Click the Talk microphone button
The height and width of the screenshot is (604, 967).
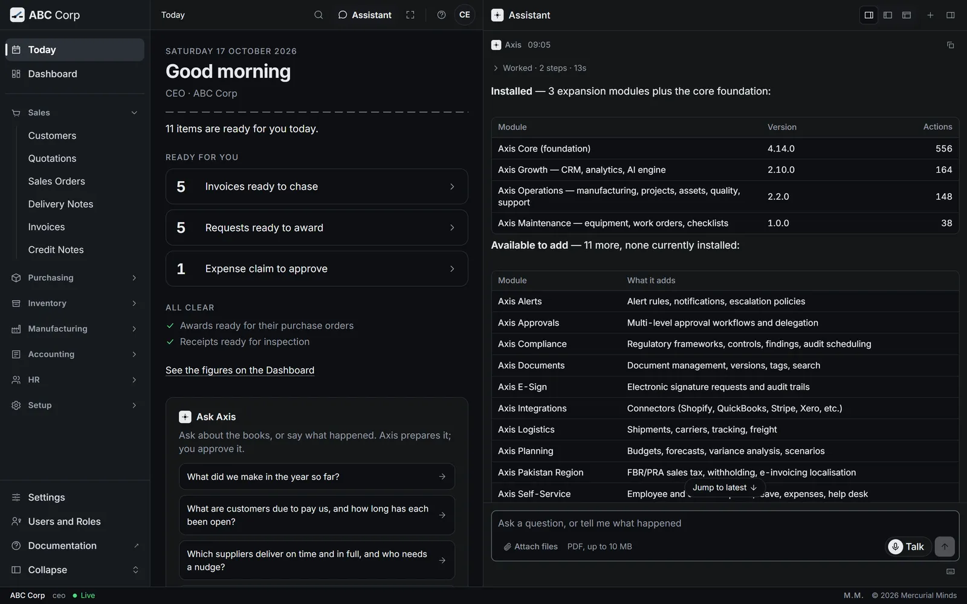pyautogui.click(x=908, y=547)
